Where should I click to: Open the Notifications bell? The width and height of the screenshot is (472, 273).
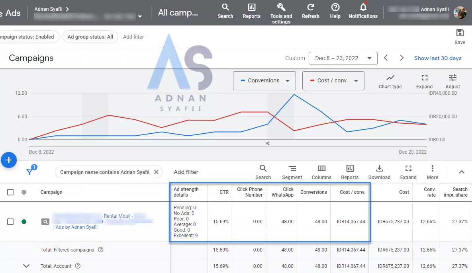363,8
